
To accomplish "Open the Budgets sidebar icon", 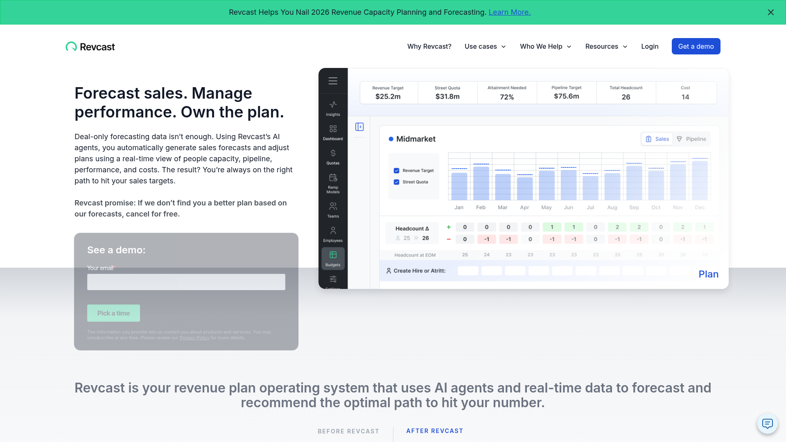I will tap(333, 258).
